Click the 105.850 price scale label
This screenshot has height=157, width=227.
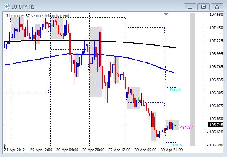point(216,119)
